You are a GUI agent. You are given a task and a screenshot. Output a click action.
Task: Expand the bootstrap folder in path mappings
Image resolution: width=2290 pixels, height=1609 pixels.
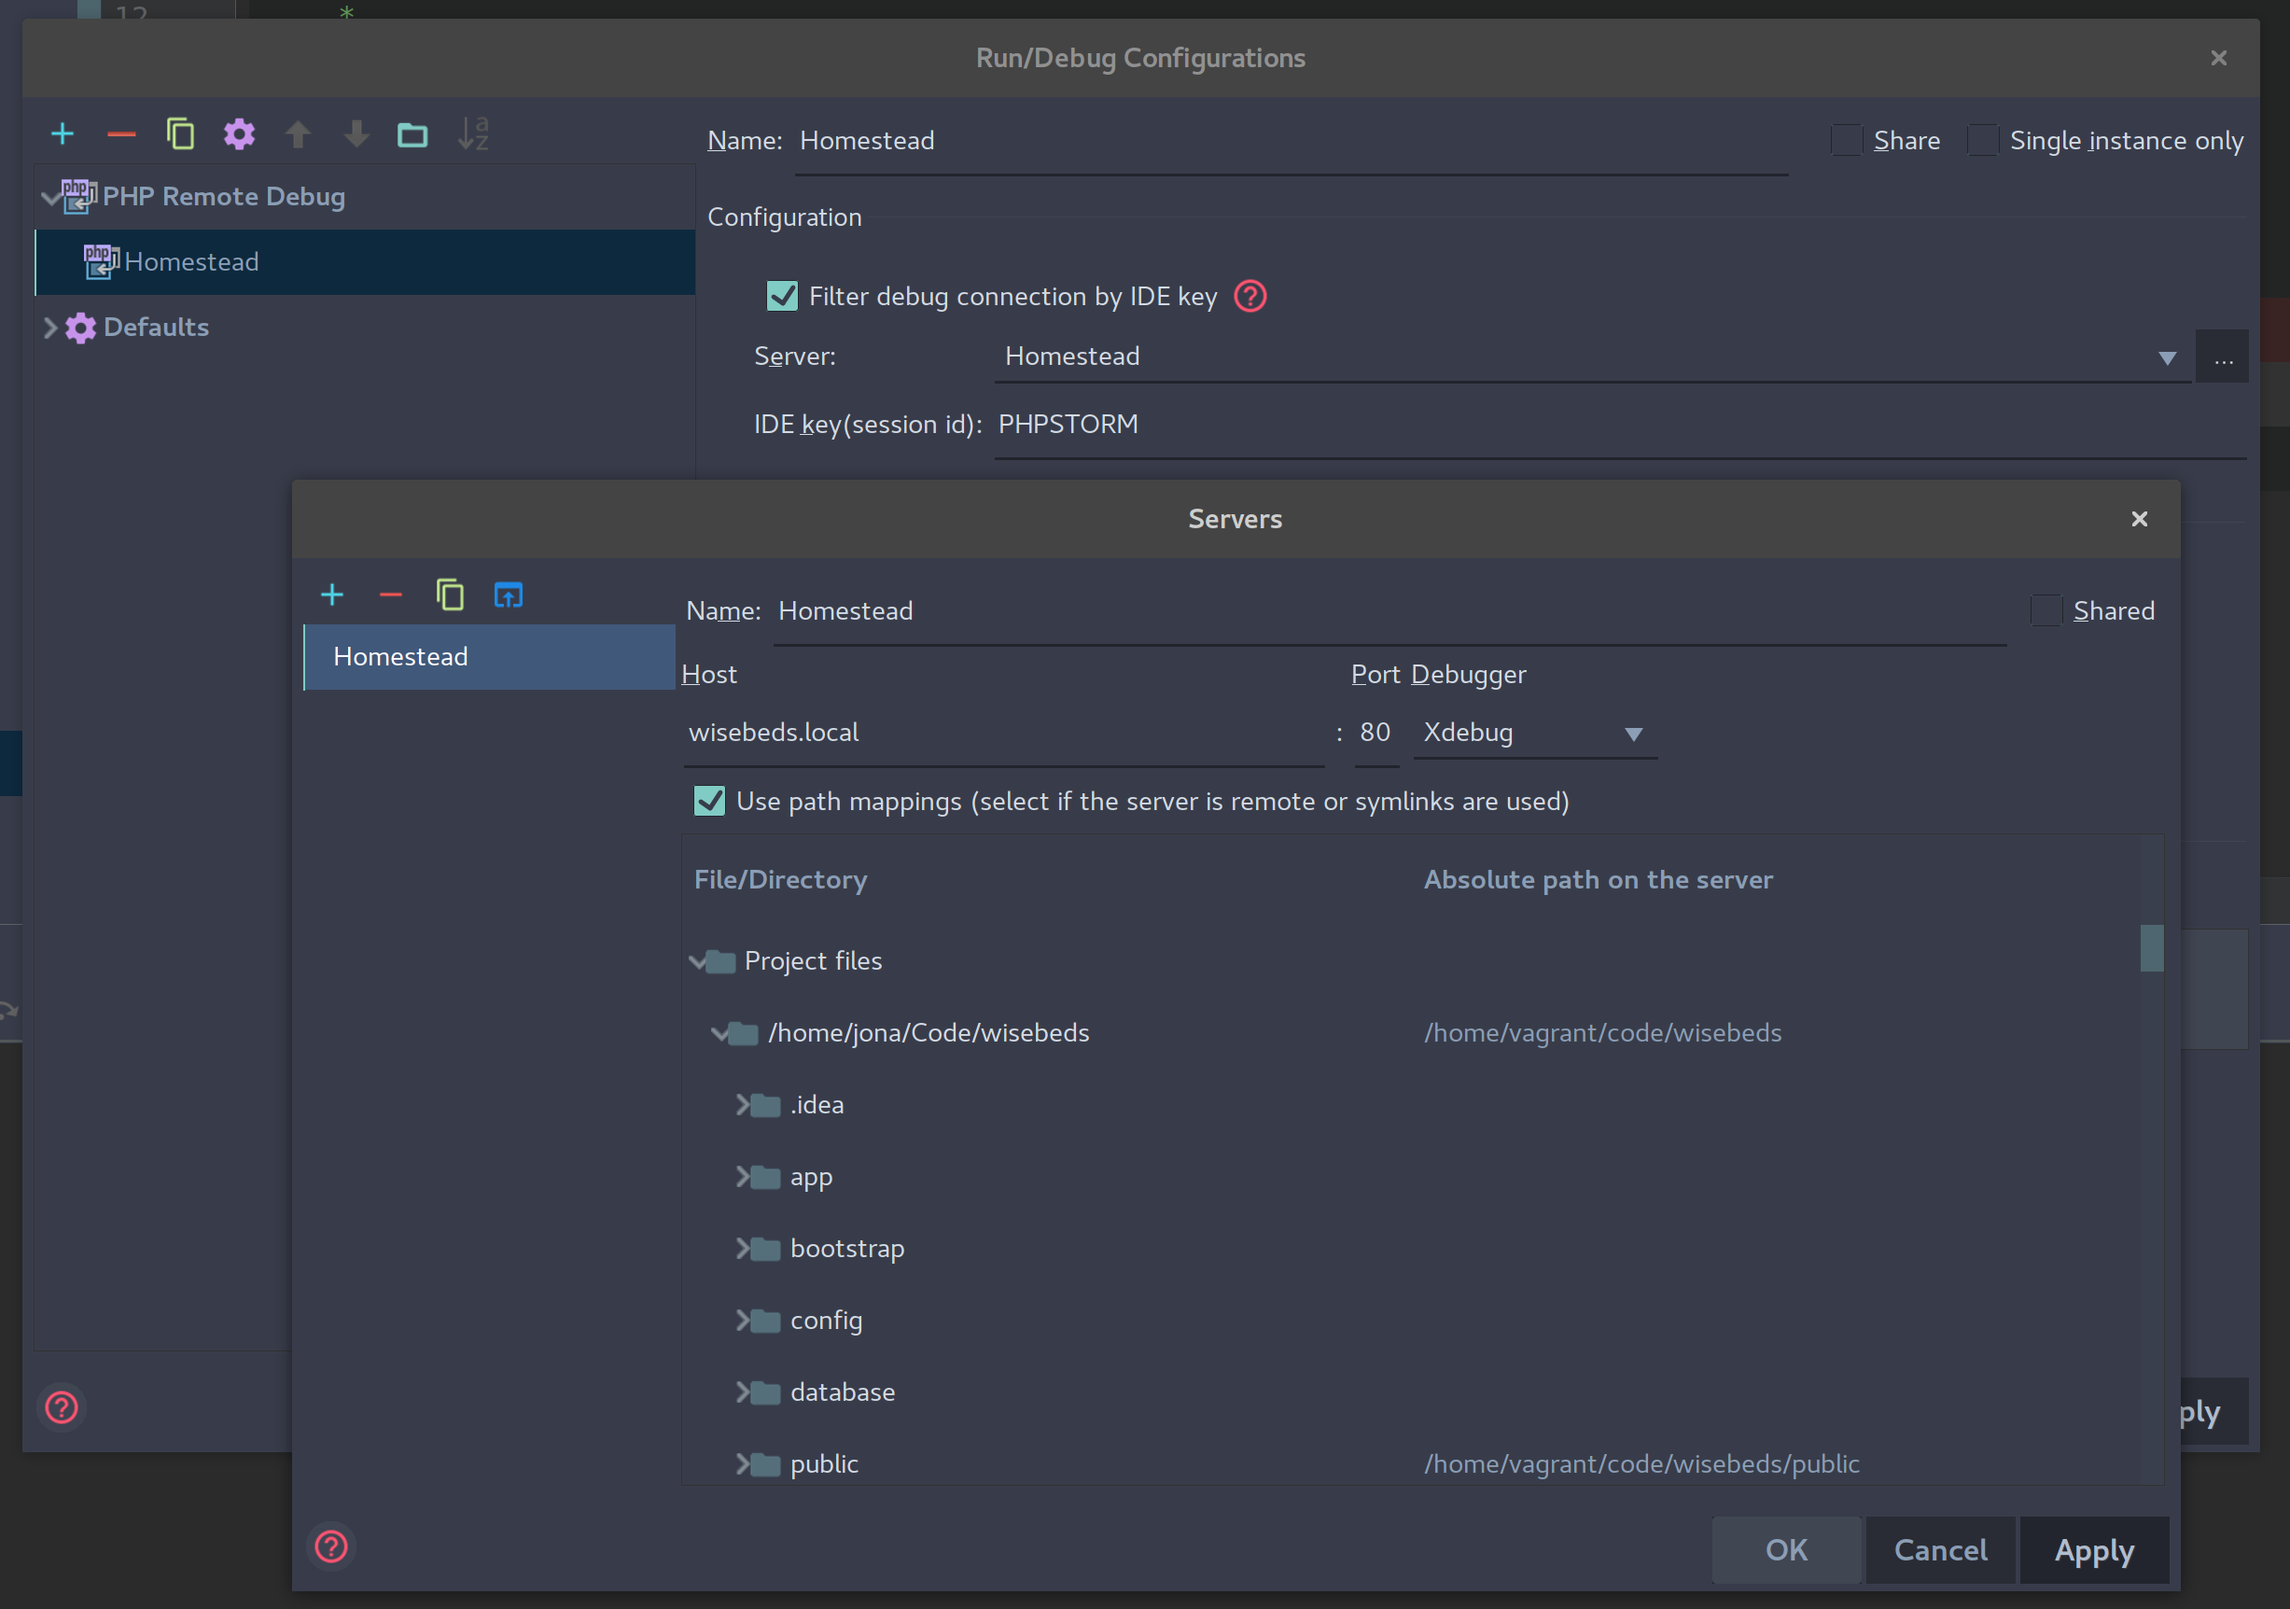click(742, 1248)
